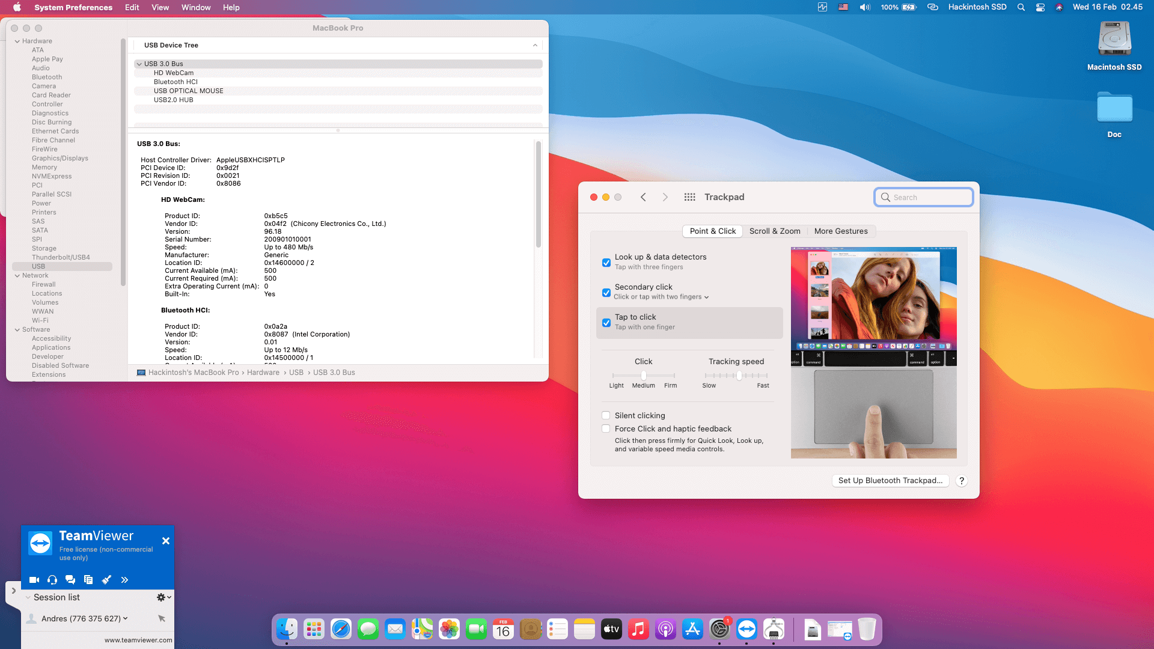Collapse TeamViewer Session list section
Screen dimensions: 1154x649
click(28, 597)
